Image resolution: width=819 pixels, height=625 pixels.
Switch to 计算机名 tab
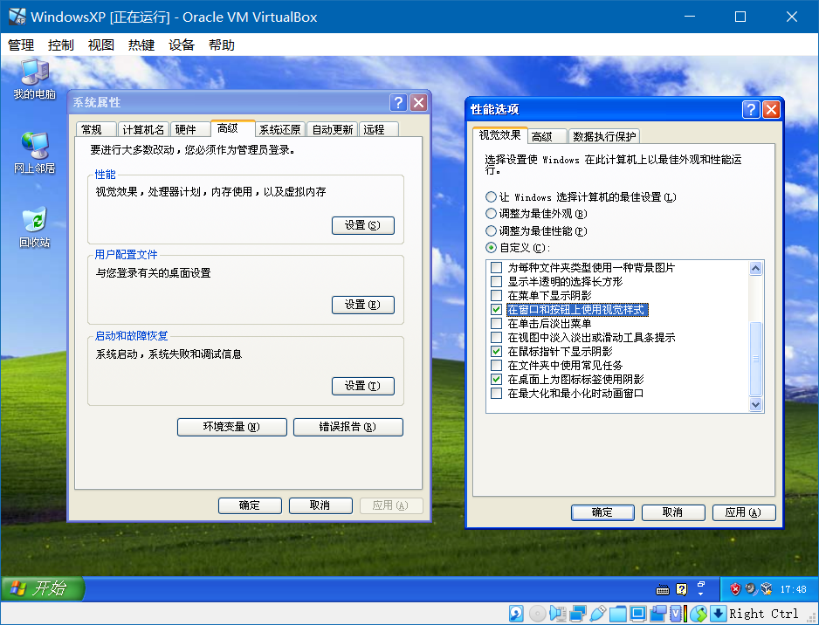pos(143,129)
